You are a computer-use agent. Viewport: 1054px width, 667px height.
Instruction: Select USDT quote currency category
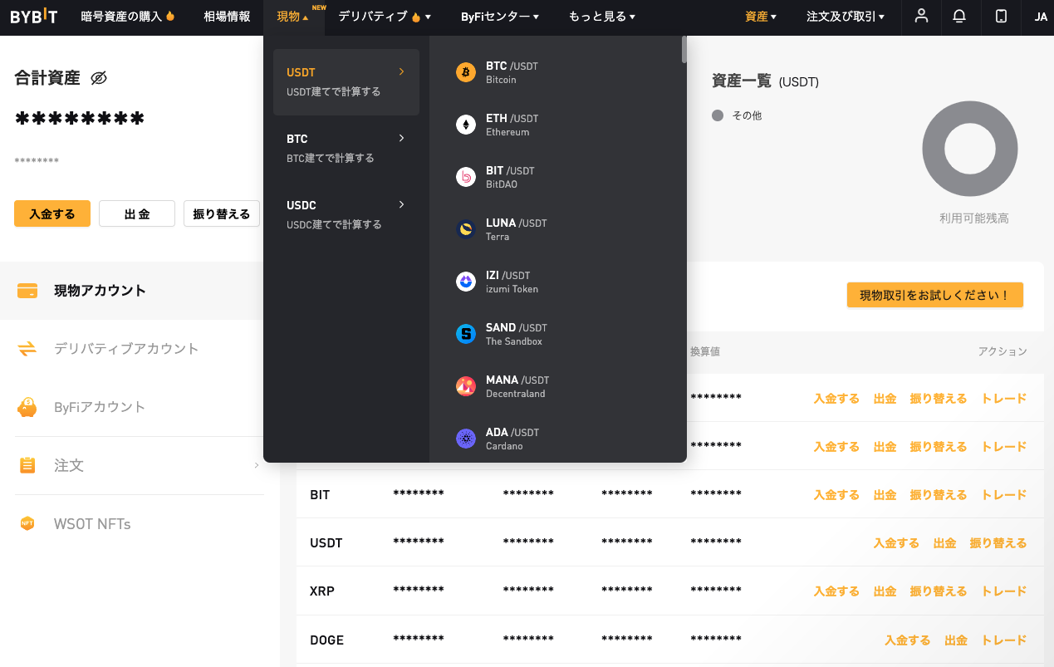346,82
